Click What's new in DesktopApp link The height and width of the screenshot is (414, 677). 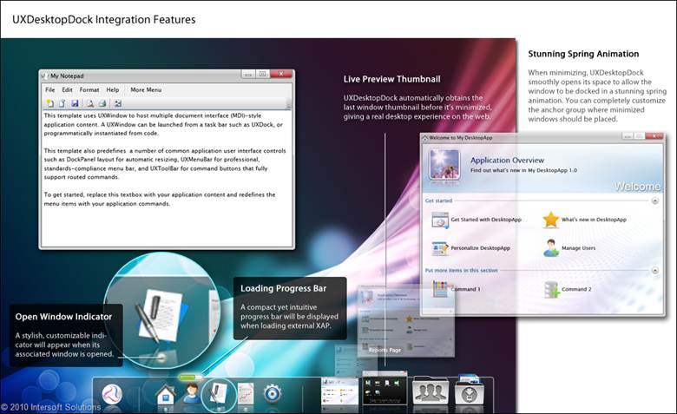pyautogui.click(x=594, y=220)
